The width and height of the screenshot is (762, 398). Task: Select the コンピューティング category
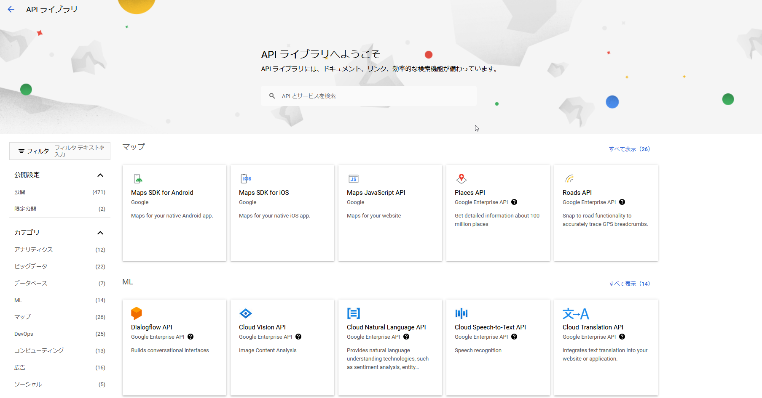tap(60, 350)
